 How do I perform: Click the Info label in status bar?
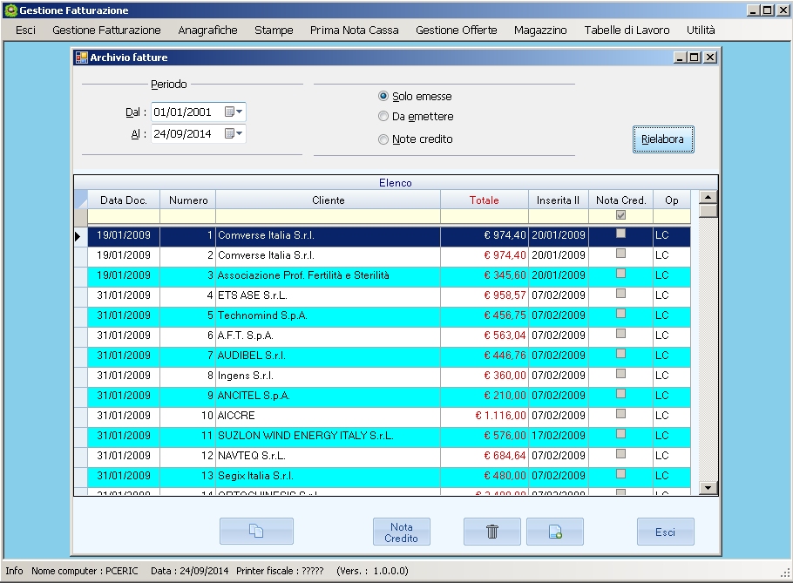(x=14, y=571)
